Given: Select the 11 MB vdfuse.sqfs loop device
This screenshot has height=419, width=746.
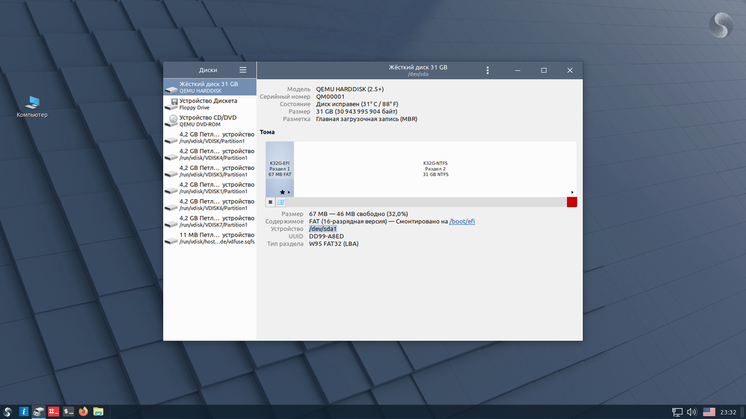Looking at the screenshot, I should pos(210,238).
